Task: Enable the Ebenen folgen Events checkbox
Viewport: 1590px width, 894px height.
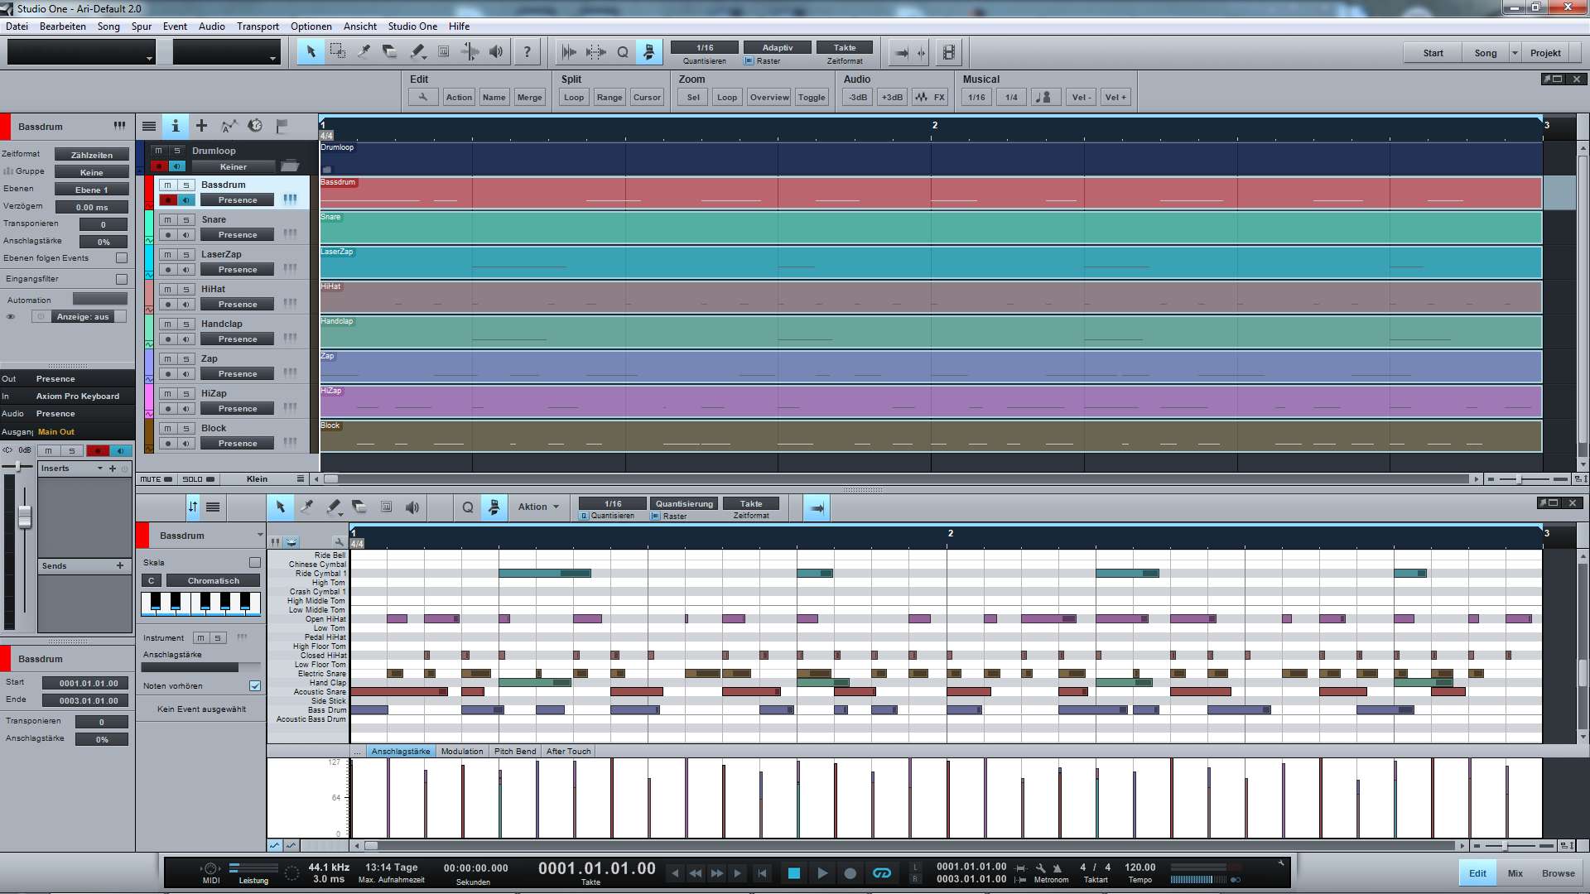Action: (122, 258)
